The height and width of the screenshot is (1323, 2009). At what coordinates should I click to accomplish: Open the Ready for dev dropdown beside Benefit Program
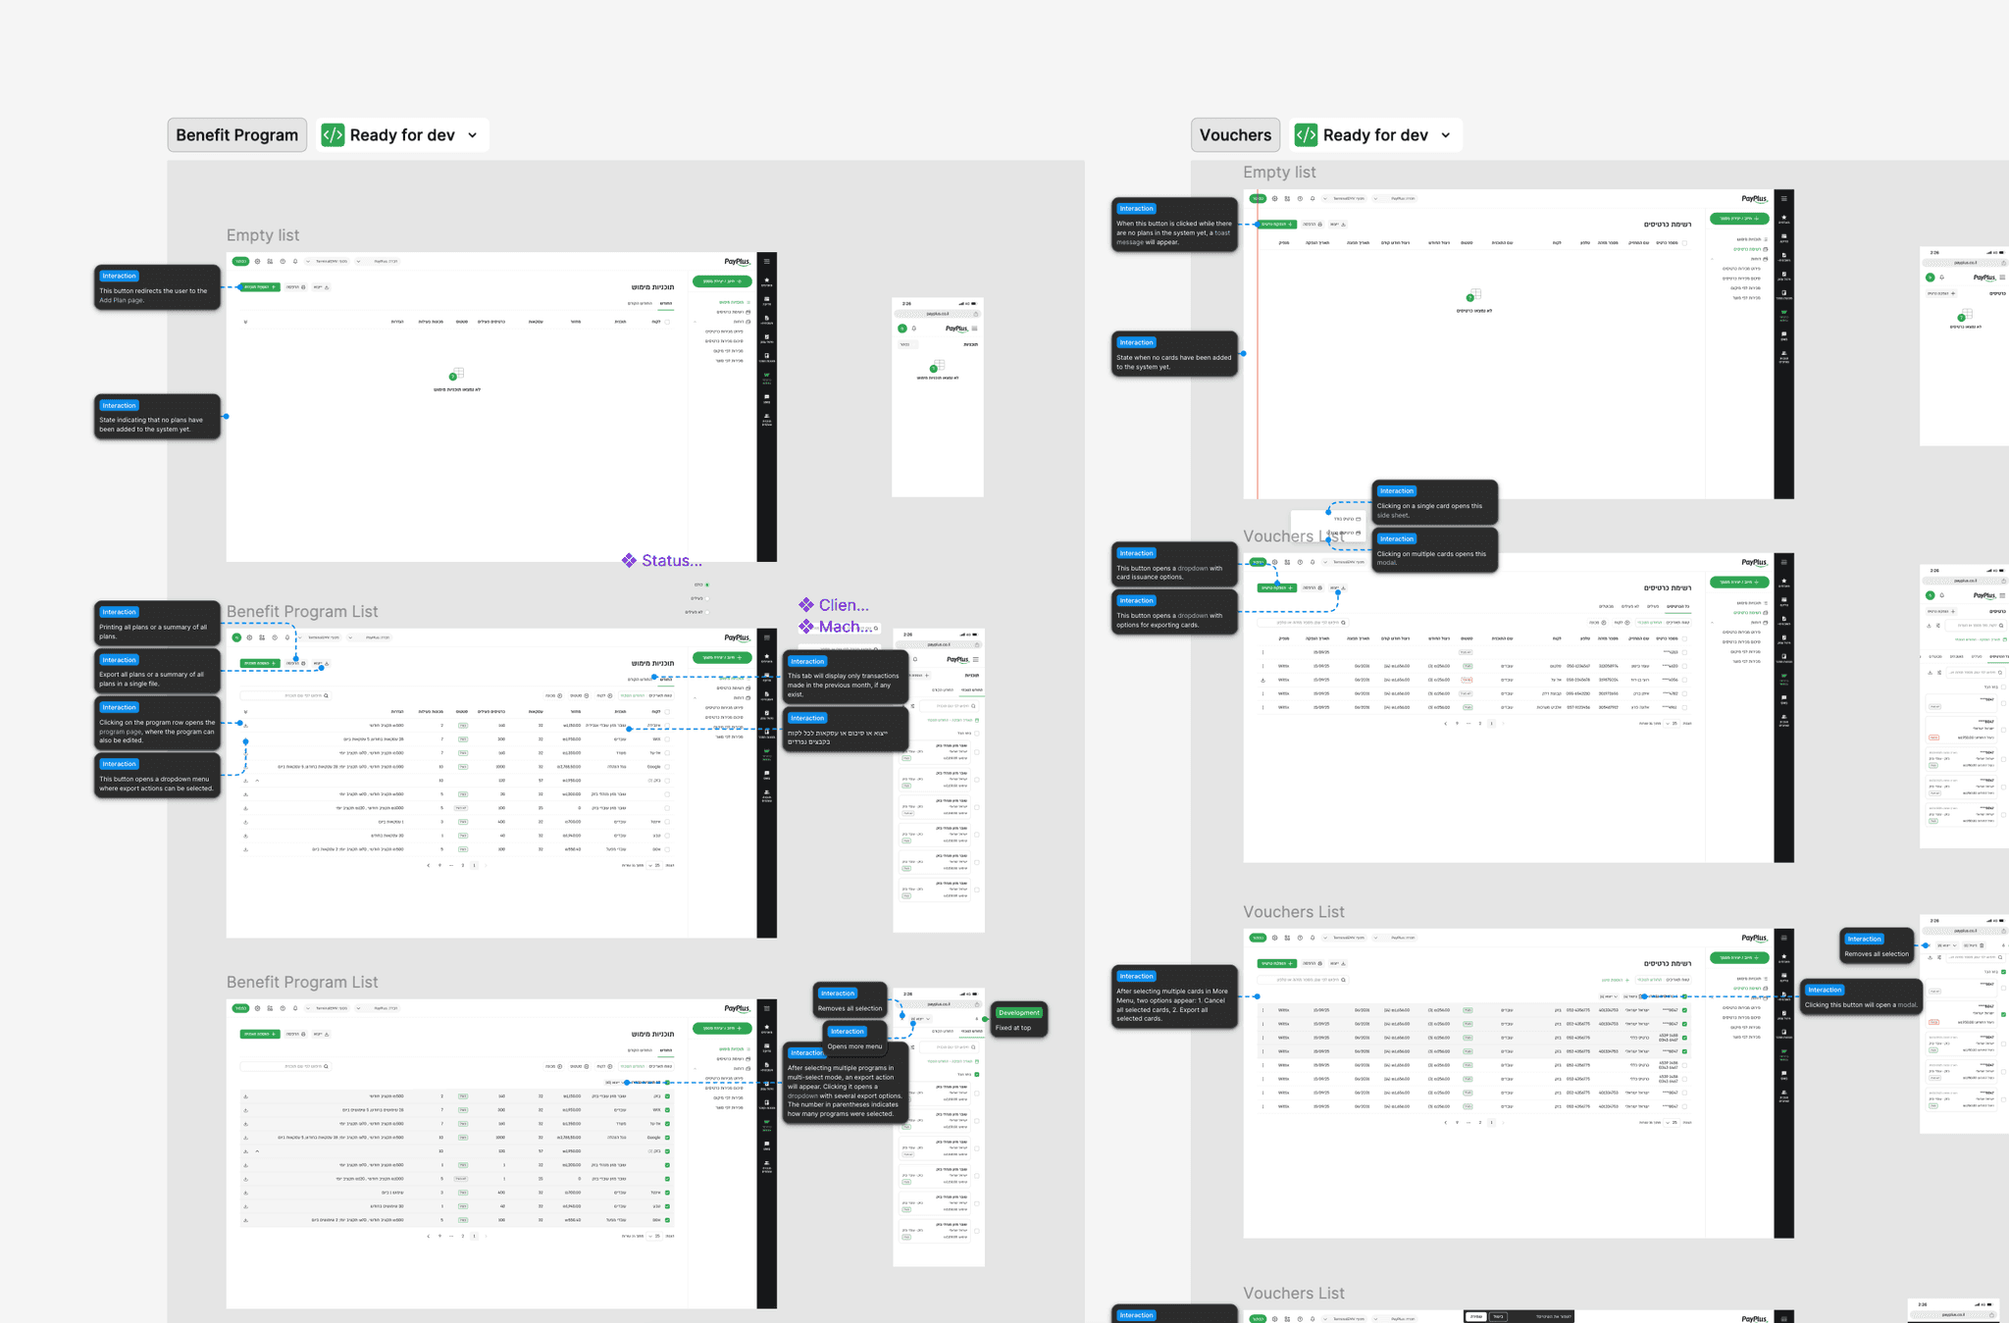coord(473,135)
